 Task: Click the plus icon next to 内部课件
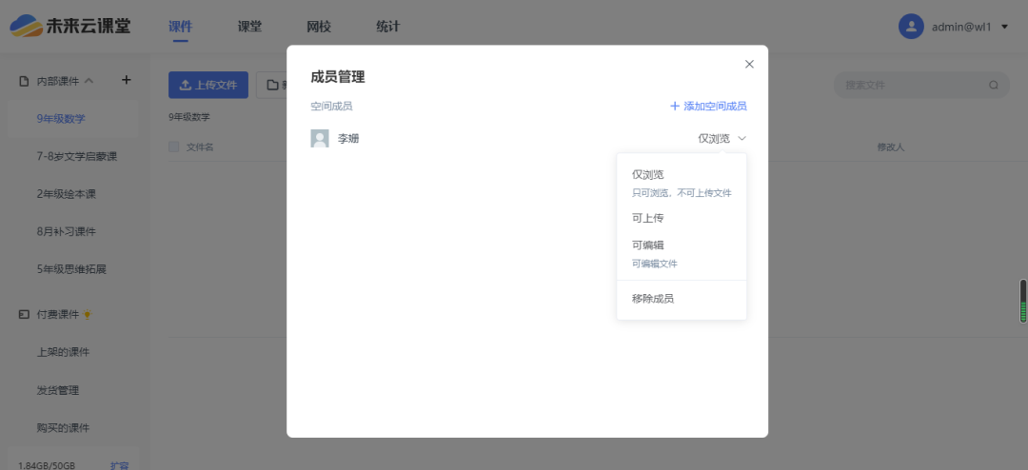click(126, 81)
